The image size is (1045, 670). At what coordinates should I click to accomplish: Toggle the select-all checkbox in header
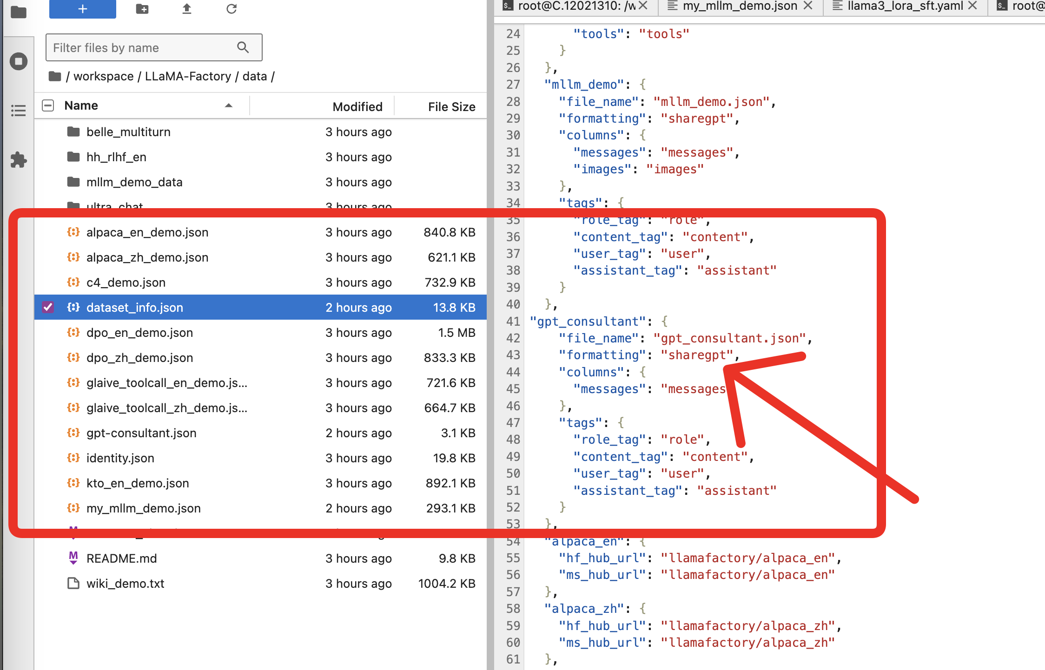[x=48, y=105]
